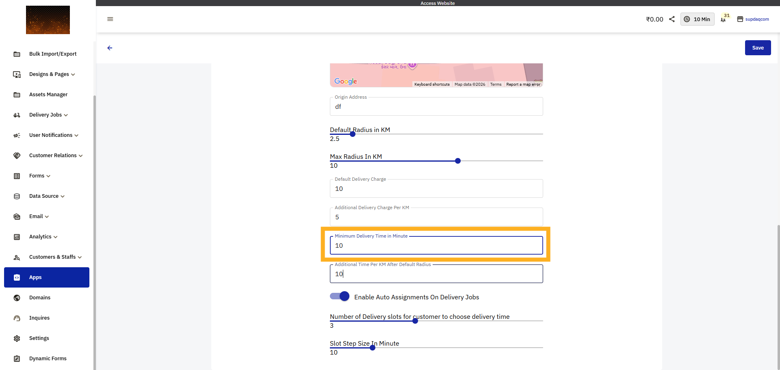
Task: Click the Data Source database icon
Action: point(17,196)
